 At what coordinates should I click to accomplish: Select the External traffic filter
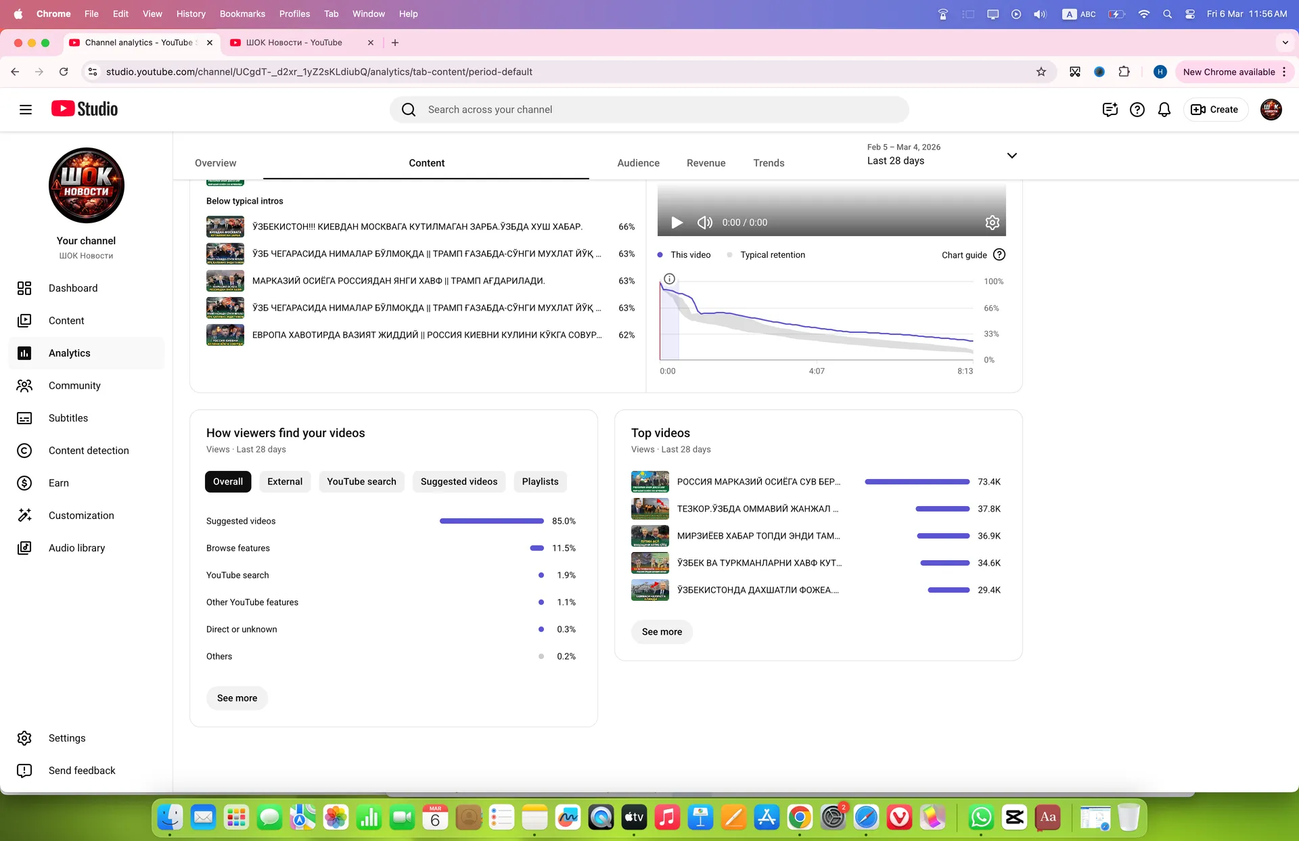click(285, 482)
